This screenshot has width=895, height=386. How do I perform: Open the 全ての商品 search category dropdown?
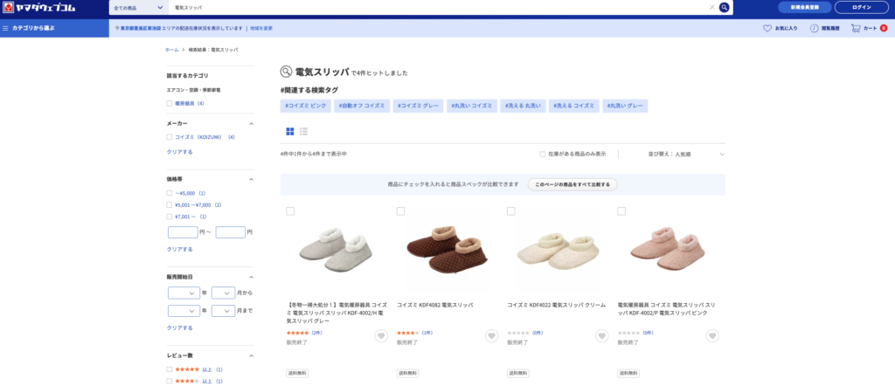[139, 7]
